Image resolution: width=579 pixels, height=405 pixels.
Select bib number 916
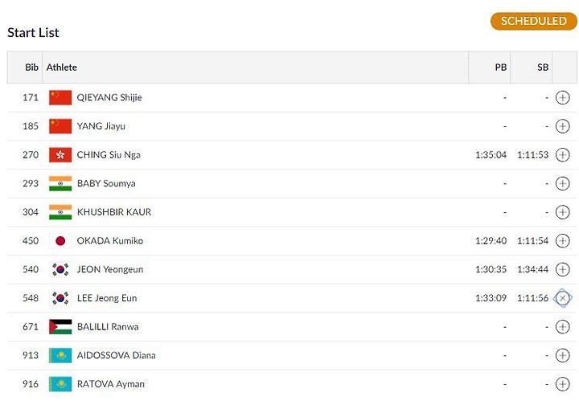31,384
